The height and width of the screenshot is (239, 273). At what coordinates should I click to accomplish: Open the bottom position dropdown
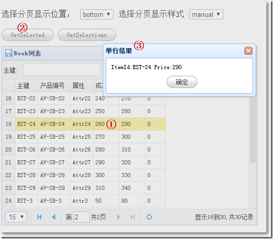pos(97,14)
